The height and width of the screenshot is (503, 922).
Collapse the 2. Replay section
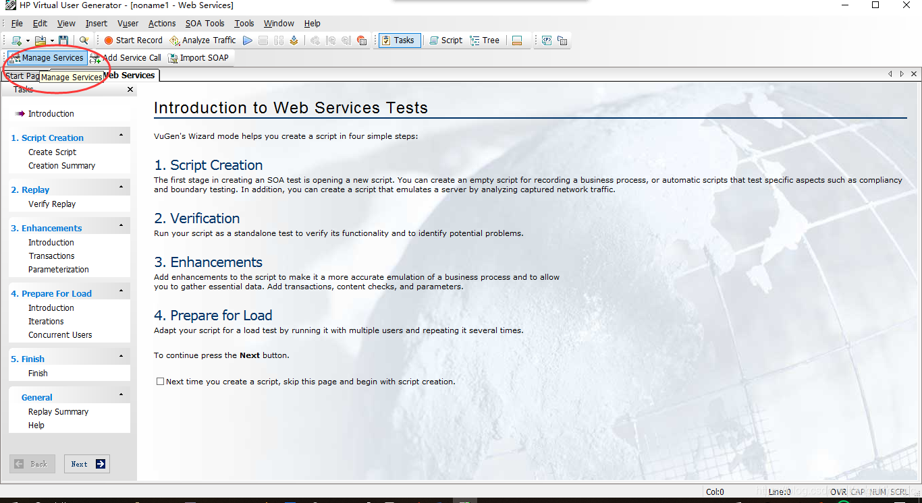(x=121, y=187)
